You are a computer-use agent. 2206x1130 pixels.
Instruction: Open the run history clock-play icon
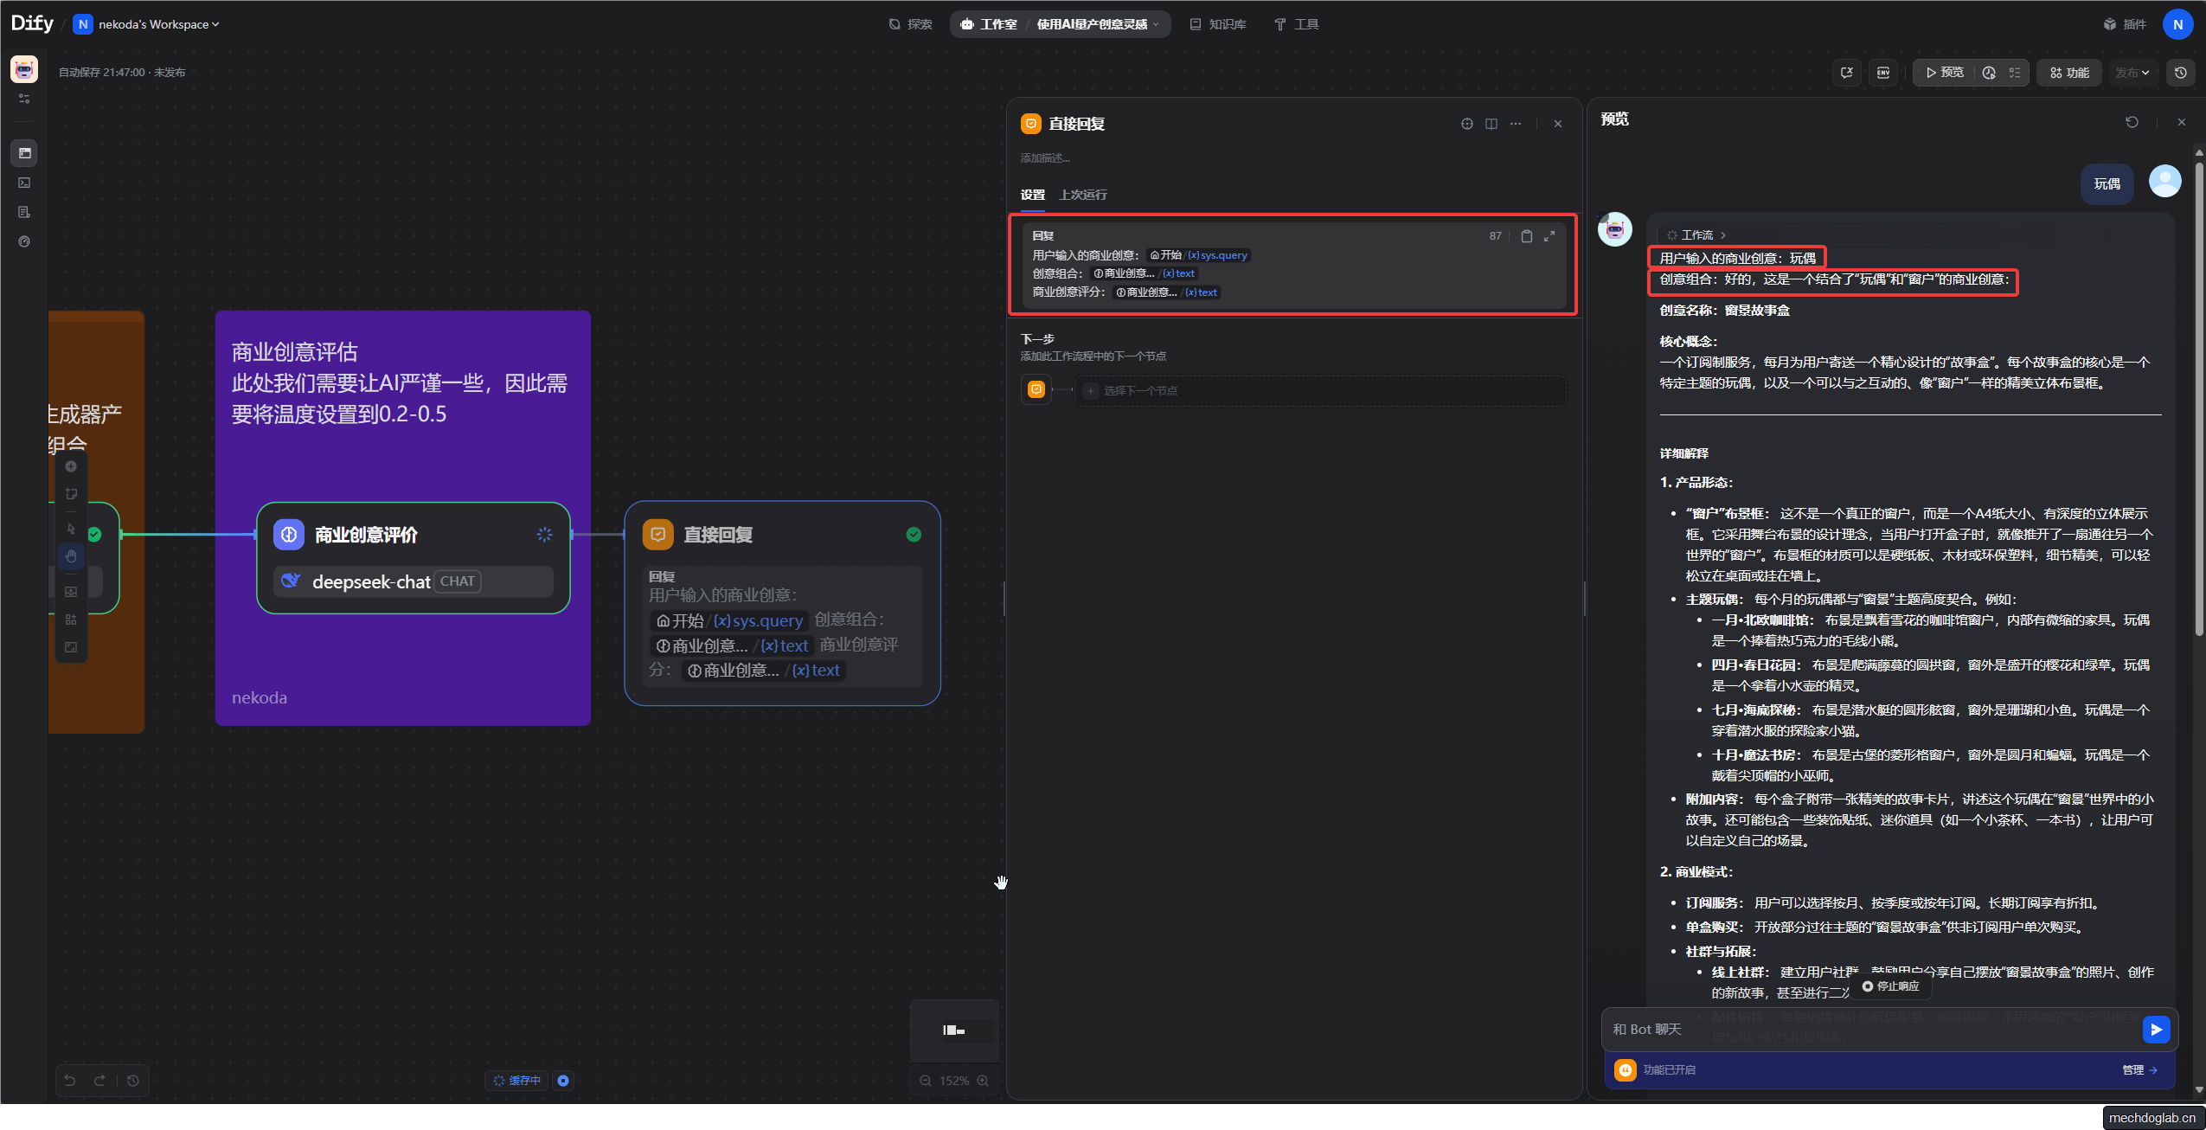tap(1989, 73)
